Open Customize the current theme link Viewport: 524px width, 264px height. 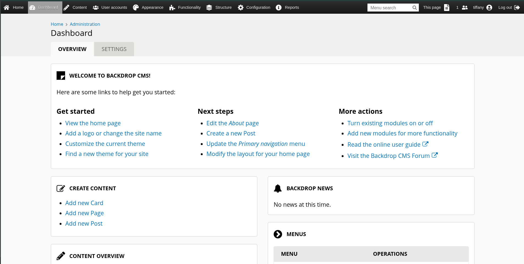(x=105, y=144)
